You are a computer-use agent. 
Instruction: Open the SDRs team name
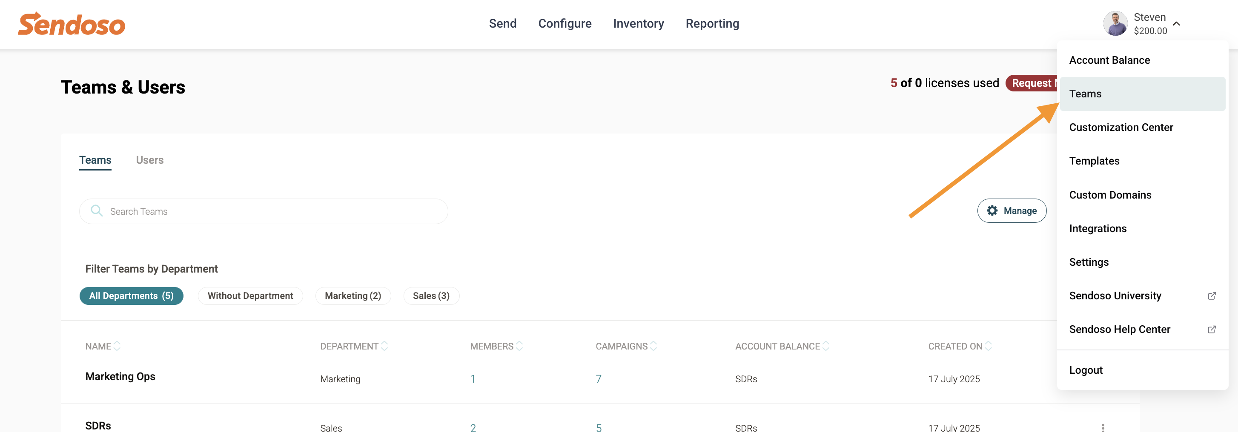[x=98, y=426]
